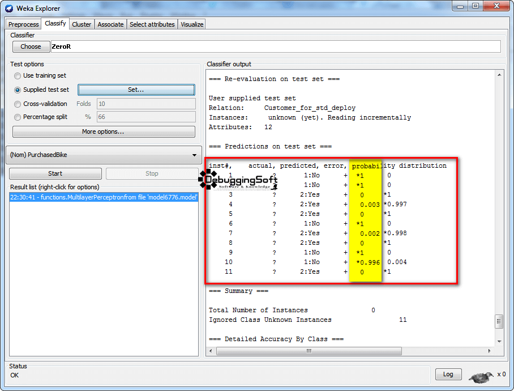Click the 'x 0' task counter
Screen dimensions: 514x391
coord(501,374)
